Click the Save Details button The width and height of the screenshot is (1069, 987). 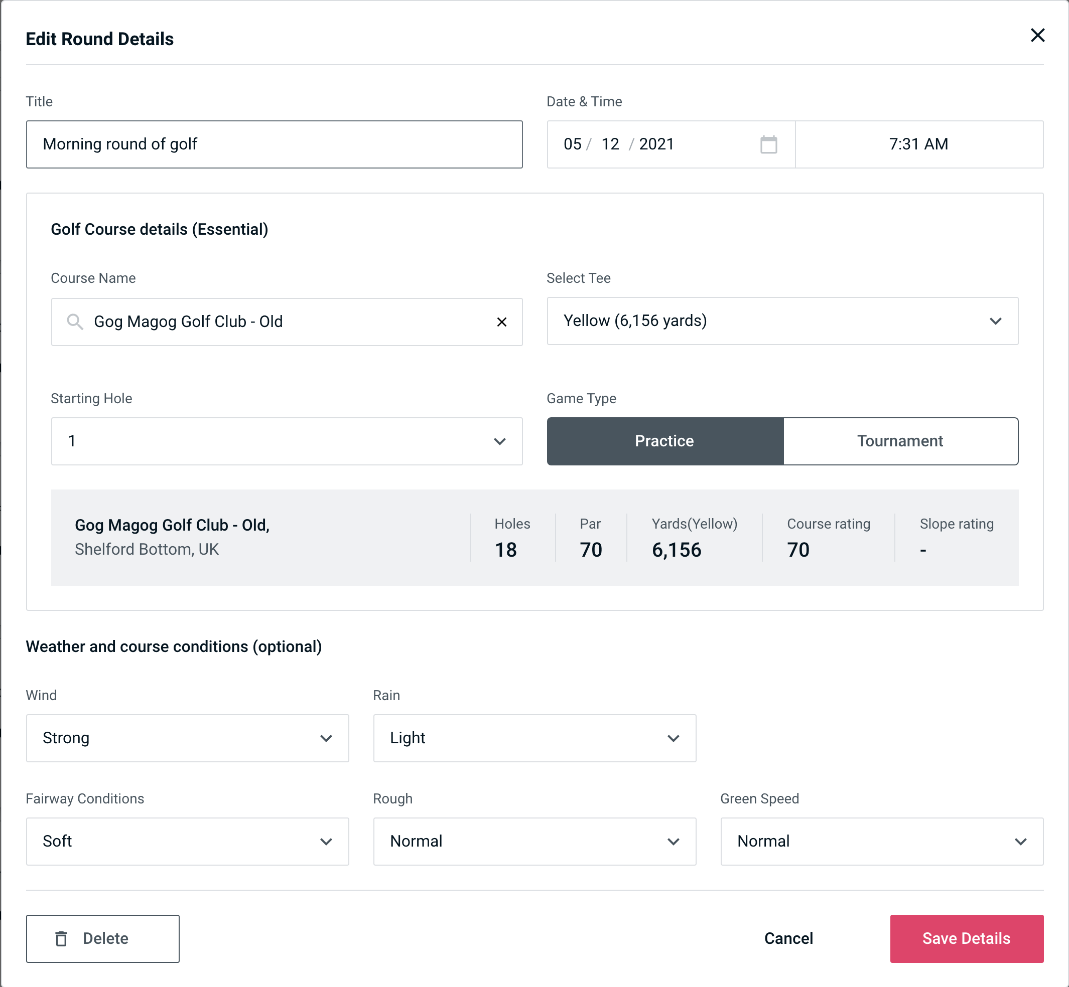(966, 938)
